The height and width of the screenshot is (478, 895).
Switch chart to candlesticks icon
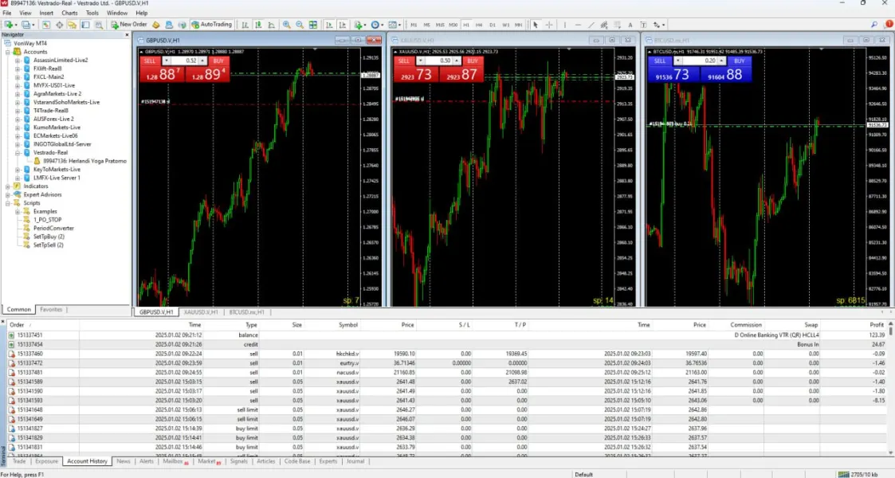click(258, 25)
